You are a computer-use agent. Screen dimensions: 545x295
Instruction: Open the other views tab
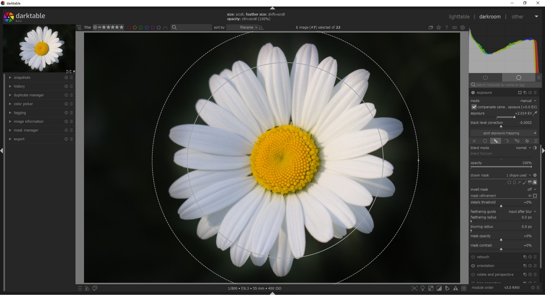tap(517, 17)
